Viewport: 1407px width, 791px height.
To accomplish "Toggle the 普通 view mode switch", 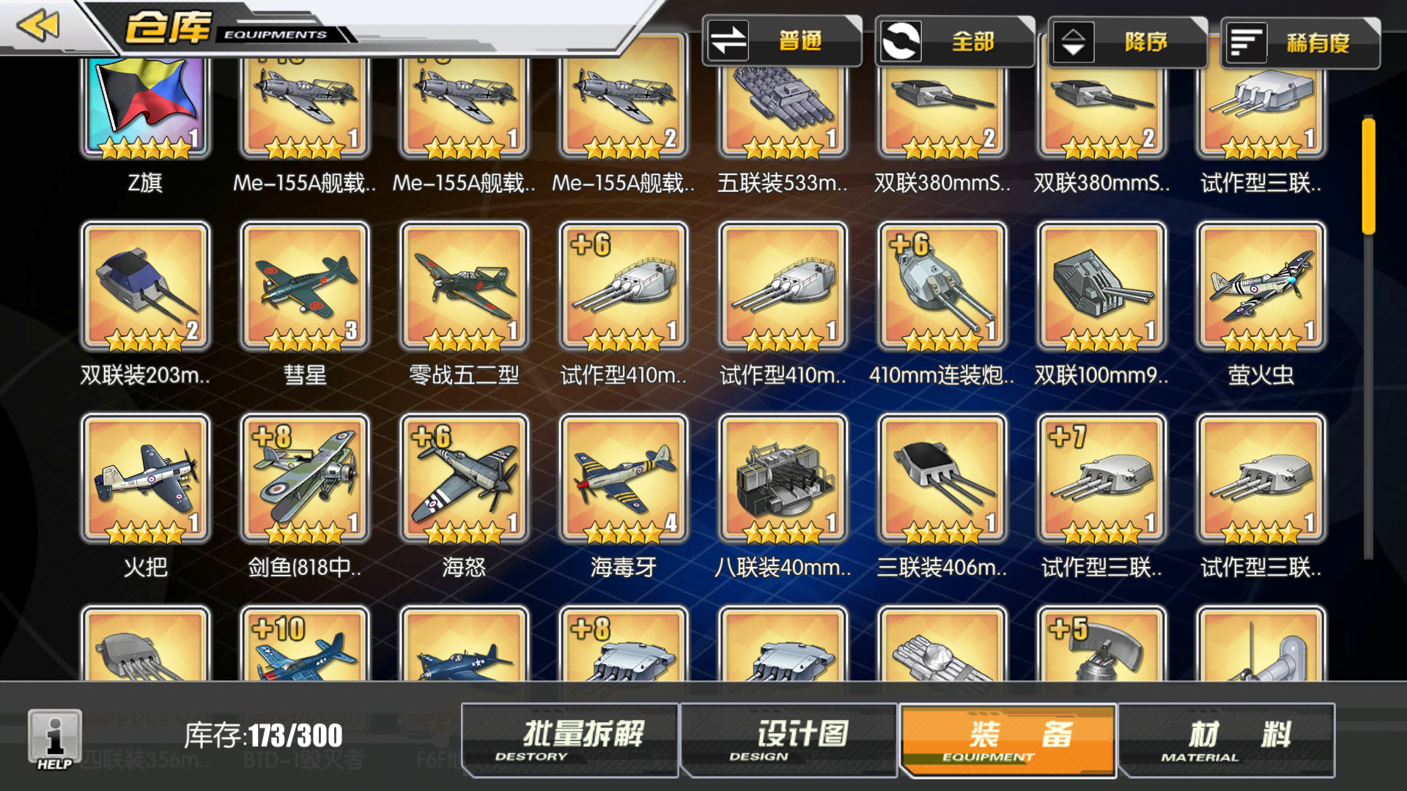I will tap(782, 41).
